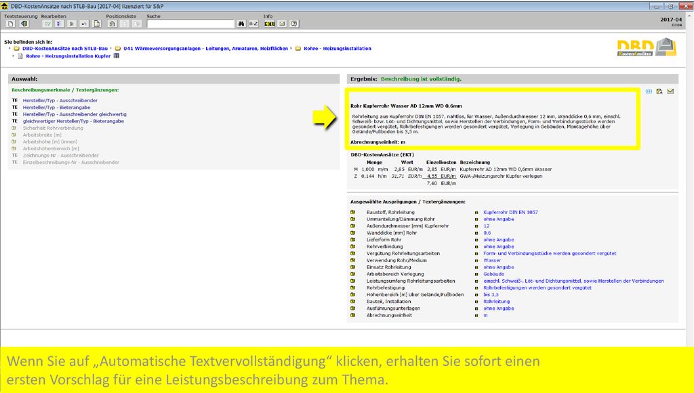Screen dimensions: 694x393
Task: Click the GWA-/Heizungsrohr Kupfer verlegen cost row
Action: [x=447, y=176]
